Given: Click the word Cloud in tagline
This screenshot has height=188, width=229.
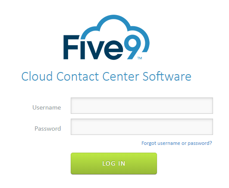Looking at the screenshot, I should point(37,76).
